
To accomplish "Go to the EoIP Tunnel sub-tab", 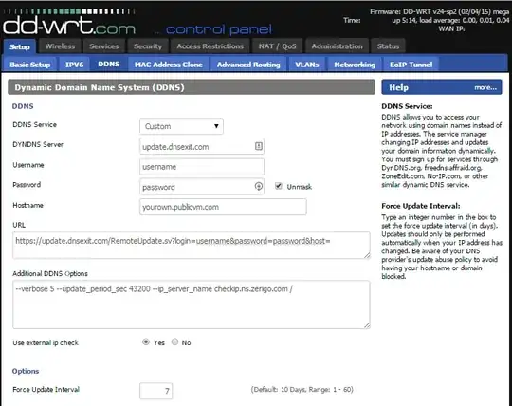I will click(x=411, y=65).
